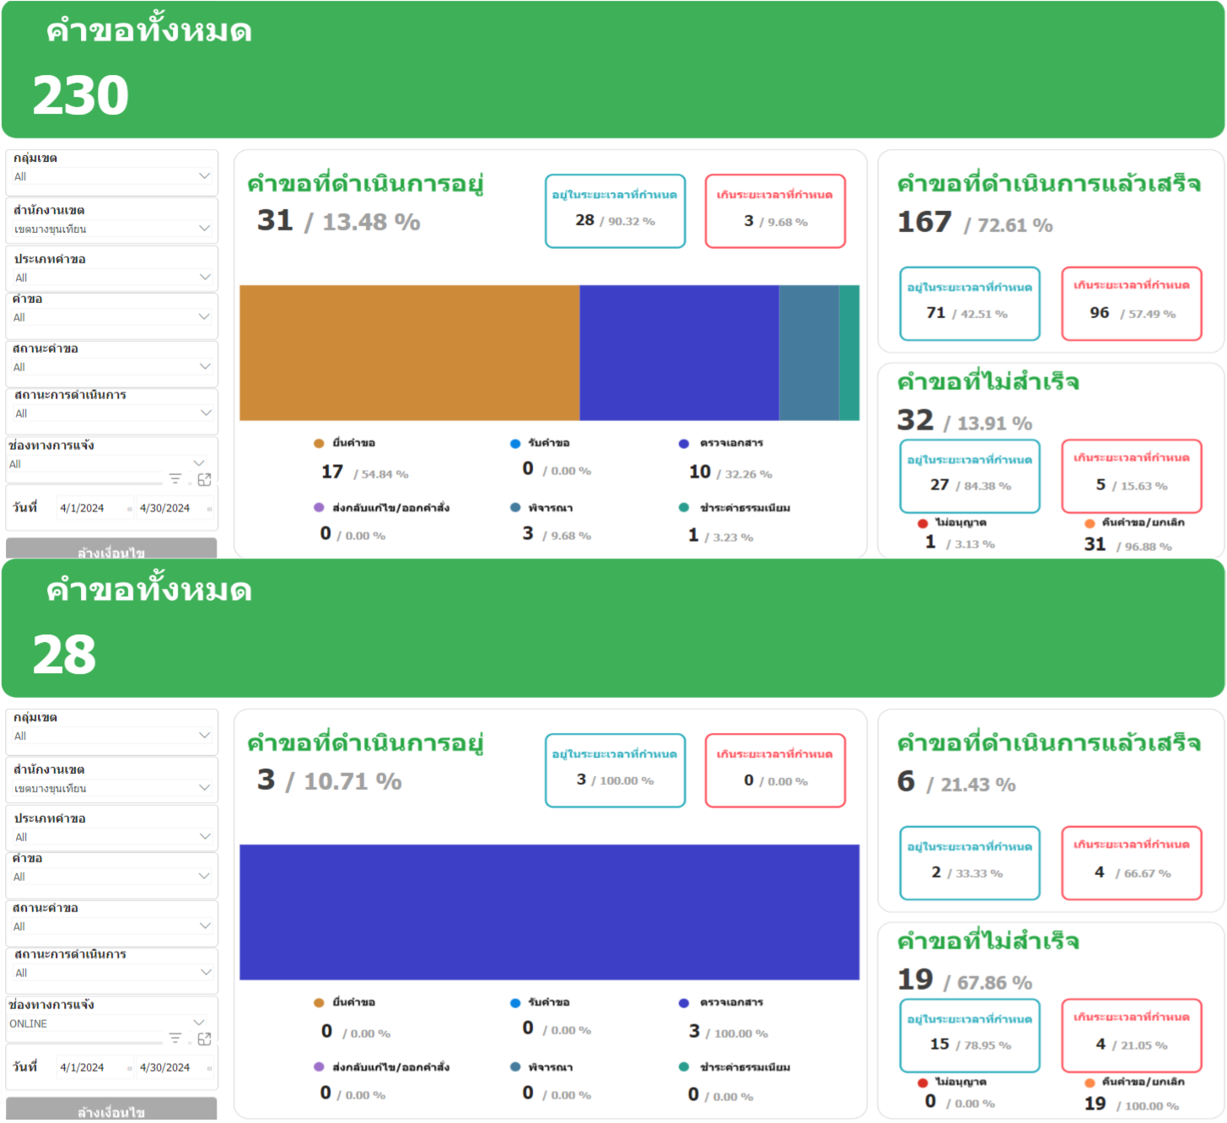
Task: Click ล้างเงื่อนไข button in the 230-total dashboard
Action: click(111, 549)
